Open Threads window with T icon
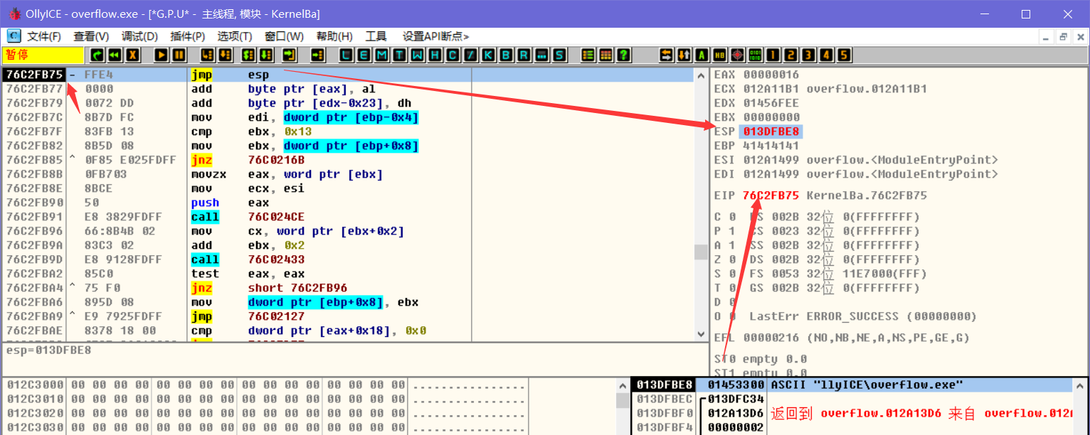This screenshot has height=435, width=1090. point(399,55)
